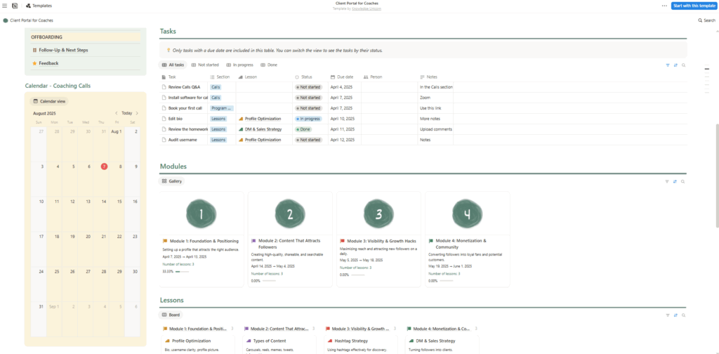The height and width of the screenshot is (354, 719).
Task: Click the page vertical scrollbar
Action: tap(717, 175)
